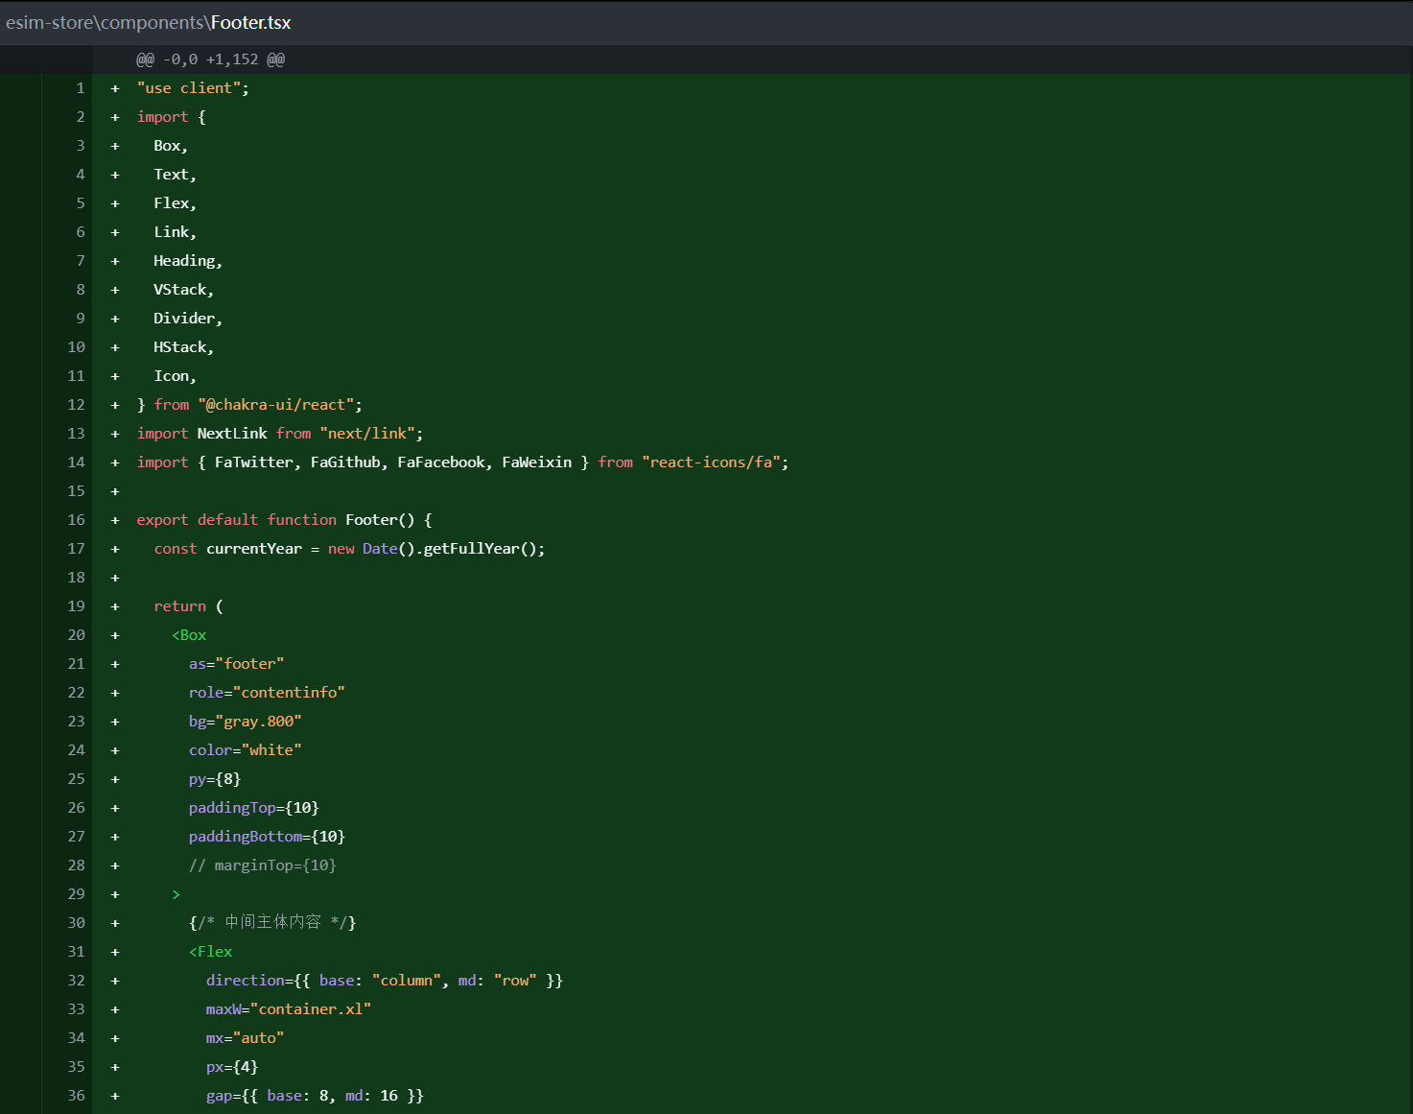This screenshot has width=1413, height=1114.
Task: Click NextLink on line 13
Action: (x=232, y=434)
